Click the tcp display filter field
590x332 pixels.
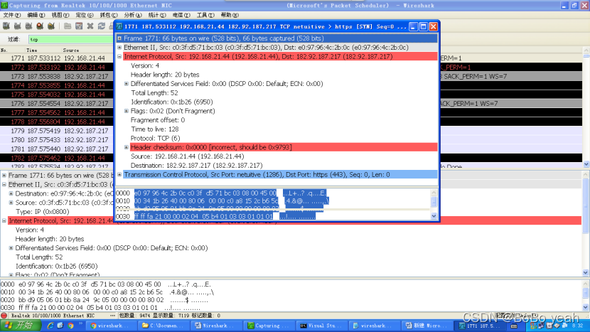71,39
